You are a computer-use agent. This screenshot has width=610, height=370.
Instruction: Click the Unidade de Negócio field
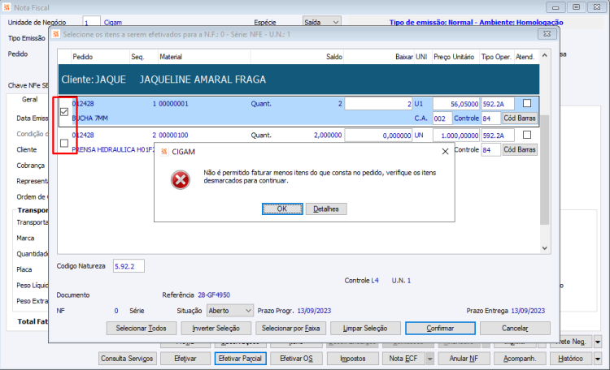point(91,23)
